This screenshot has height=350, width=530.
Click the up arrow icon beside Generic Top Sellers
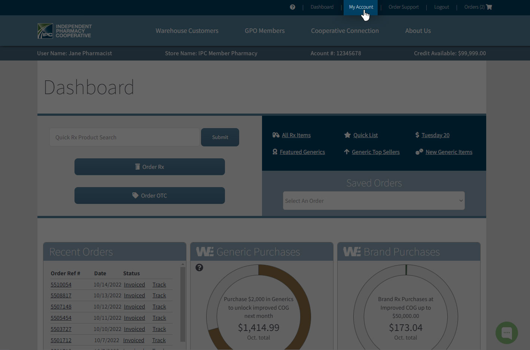pyautogui.click(x=347, y=152)
